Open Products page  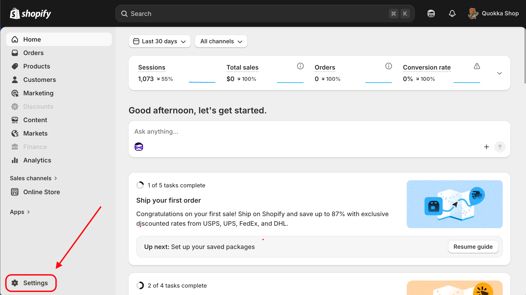pyautogui.click(x=59, y=66)
